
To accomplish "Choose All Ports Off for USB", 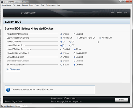I will point(100,38).
